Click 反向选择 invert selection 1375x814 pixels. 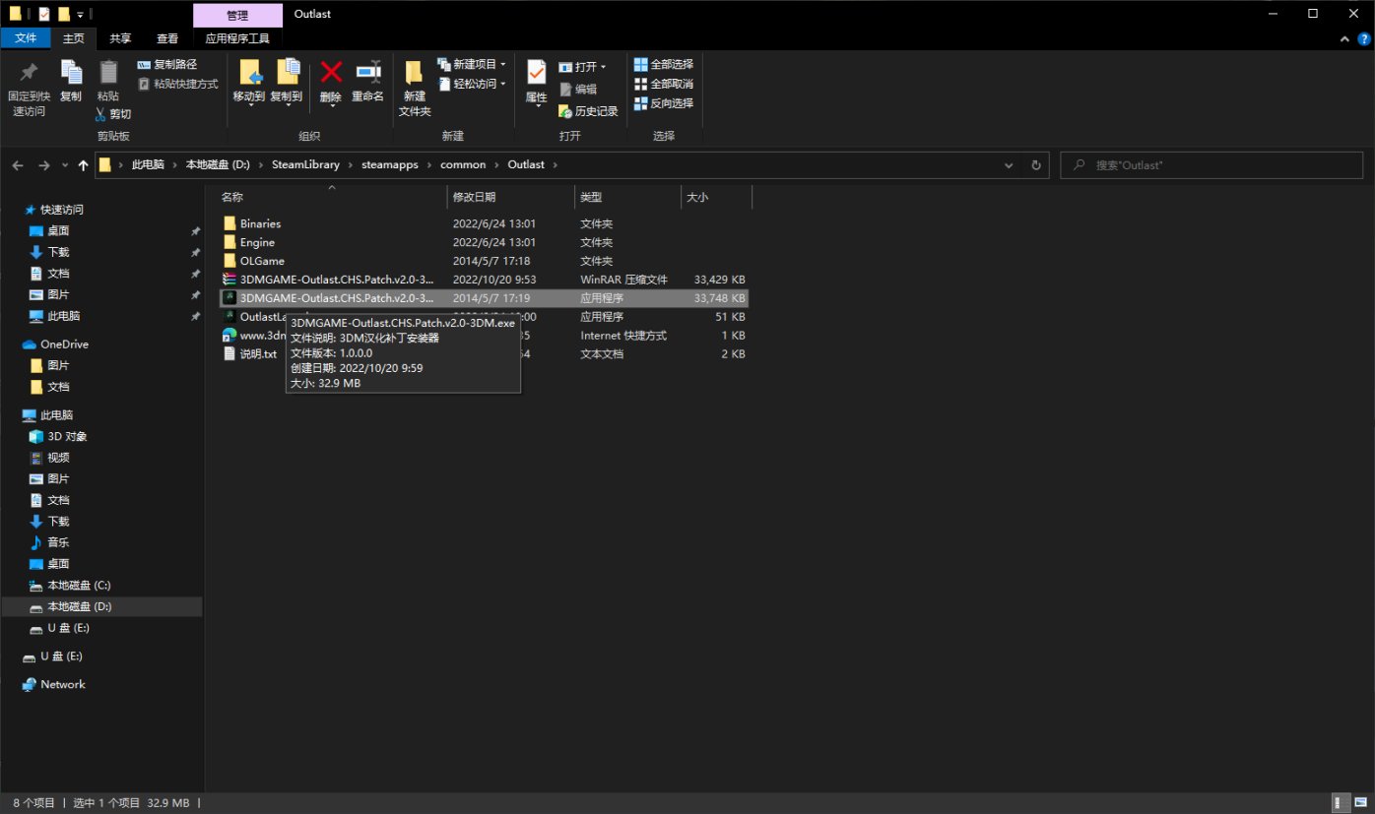pos(664,102)
